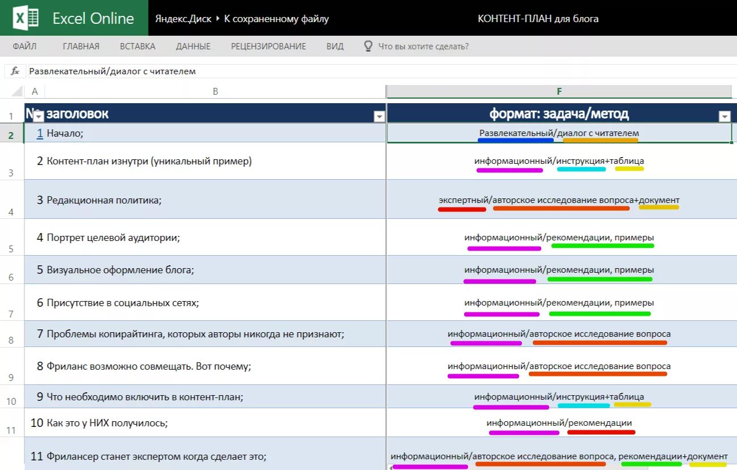Image resolution: width=737 pixels, height=470 pixels.
Task: Click the horizontal scrollbar left arrow
Action: coord(390,468)
